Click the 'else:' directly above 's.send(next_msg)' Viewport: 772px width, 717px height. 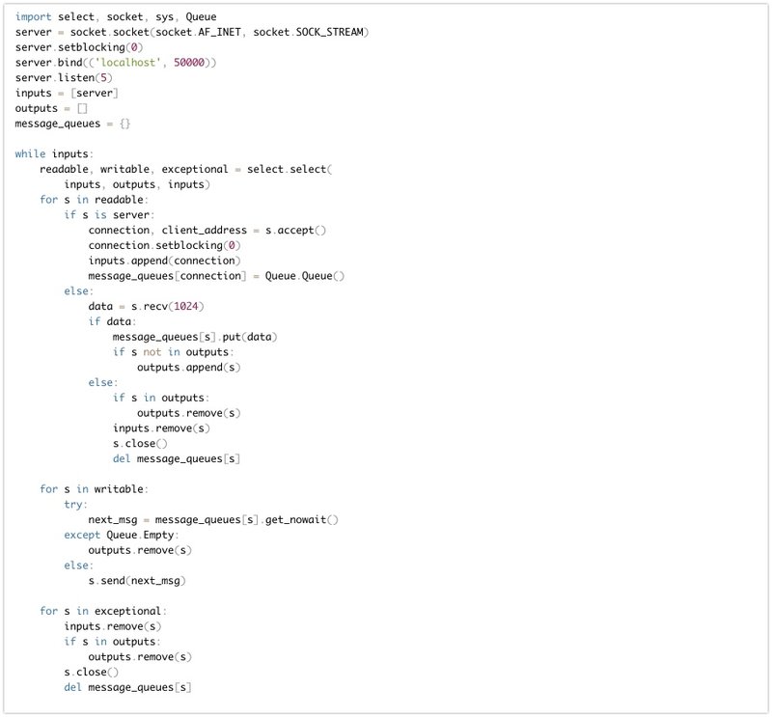point(78,565)
